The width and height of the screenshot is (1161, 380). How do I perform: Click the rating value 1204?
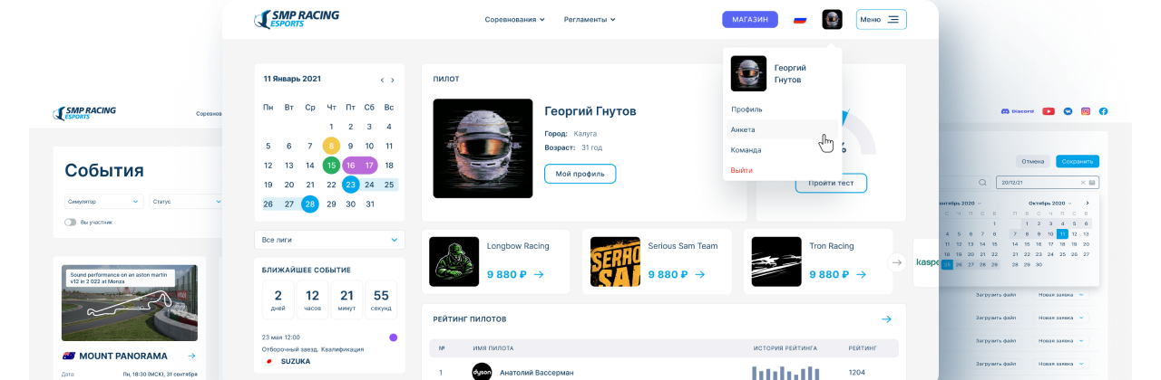[856, 372]
